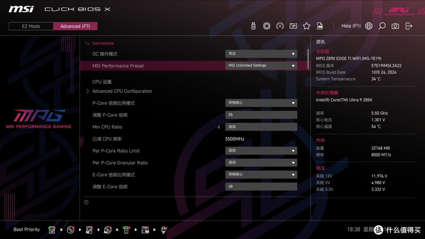Click the info circle icon below settings list
Viewport: 425px width, 239px height.
tap(86, 202)
